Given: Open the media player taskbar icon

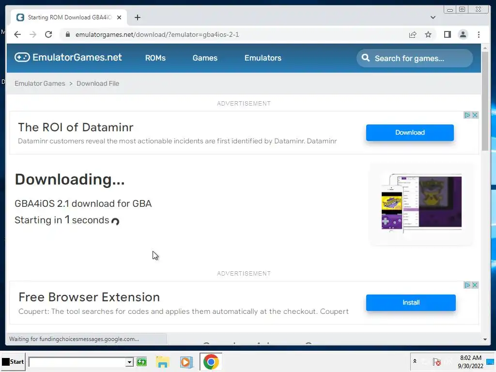Looking at the screenshot, I should pyautogui.click(x=186, y=362).
